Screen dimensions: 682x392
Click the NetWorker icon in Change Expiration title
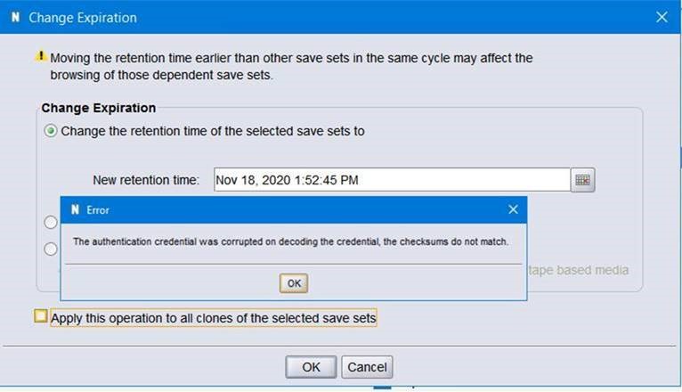[15, 18]
